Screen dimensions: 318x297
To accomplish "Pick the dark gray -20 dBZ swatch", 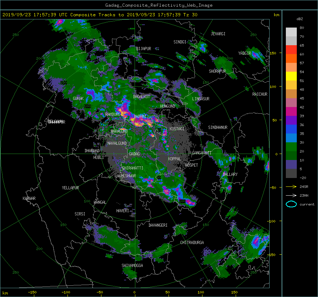I will (291, 173).
